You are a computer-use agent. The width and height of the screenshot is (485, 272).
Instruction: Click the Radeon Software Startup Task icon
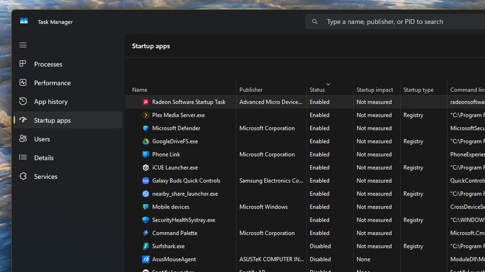pos(145,102)
